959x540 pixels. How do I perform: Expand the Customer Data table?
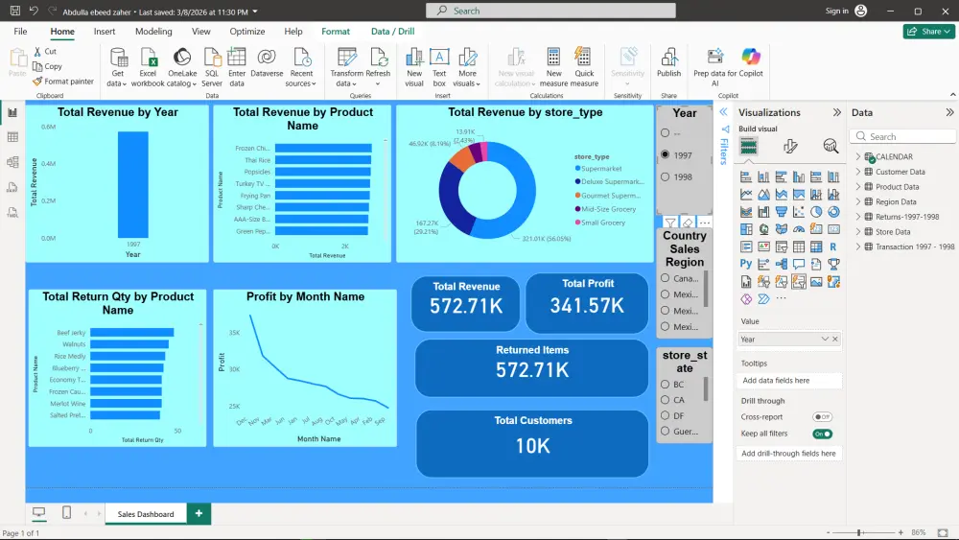point(858,172)
